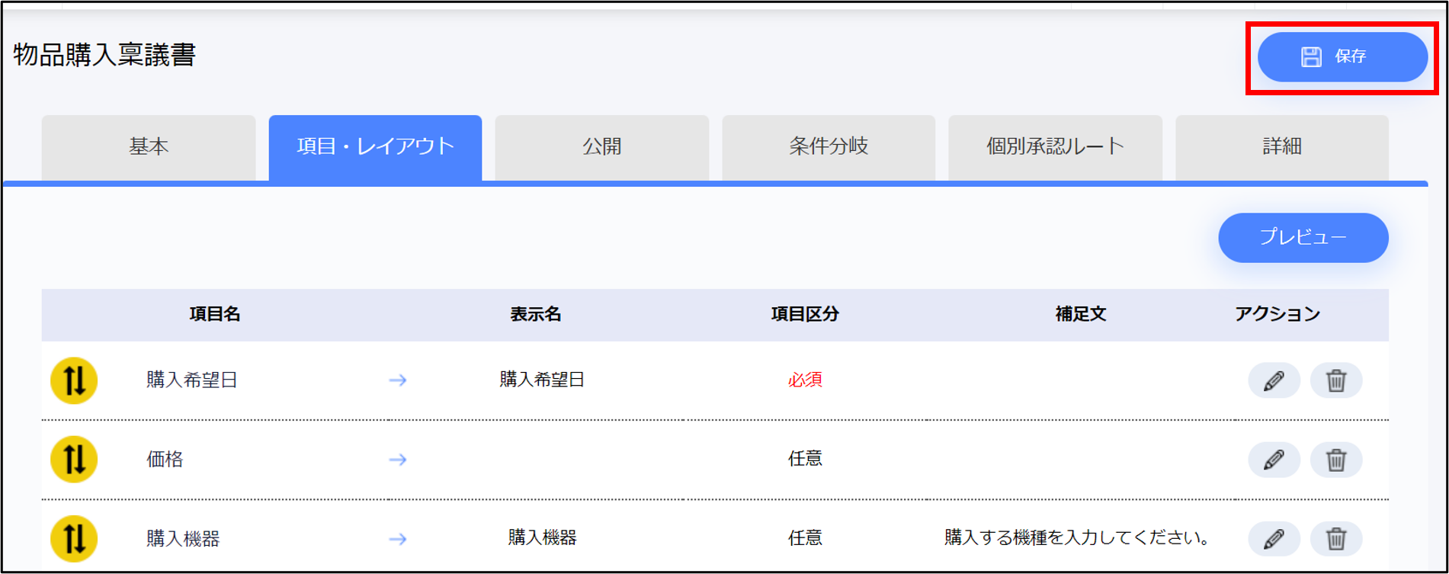Image resolution: width=1449 pixels, height=574 pixels.
Task: Click the 購入する機種を入力してください supplementary text
Action: (x=1079, y=538)
